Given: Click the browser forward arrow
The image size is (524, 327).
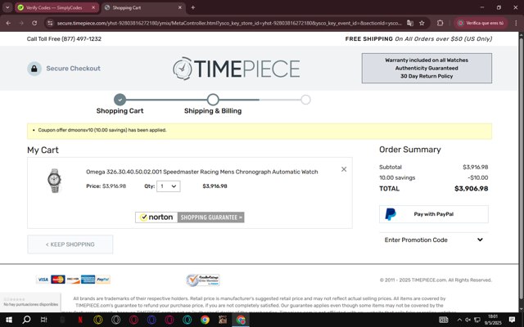Looking at the screenshot, I should click(21, 23).
